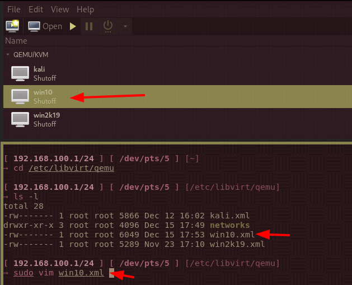Click the 'Shutoff' status under kali
The image size is (352, 285).
(45, 78)
